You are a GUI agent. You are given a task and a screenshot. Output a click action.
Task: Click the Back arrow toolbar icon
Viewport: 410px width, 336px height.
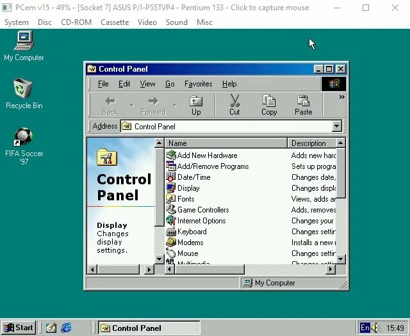[110, 101]
